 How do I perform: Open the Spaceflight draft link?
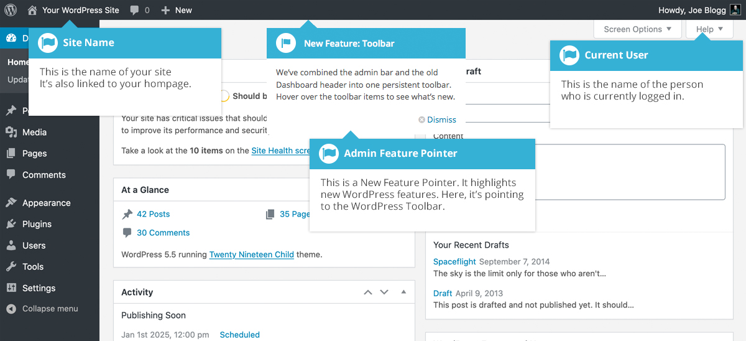tap(454, 261)
